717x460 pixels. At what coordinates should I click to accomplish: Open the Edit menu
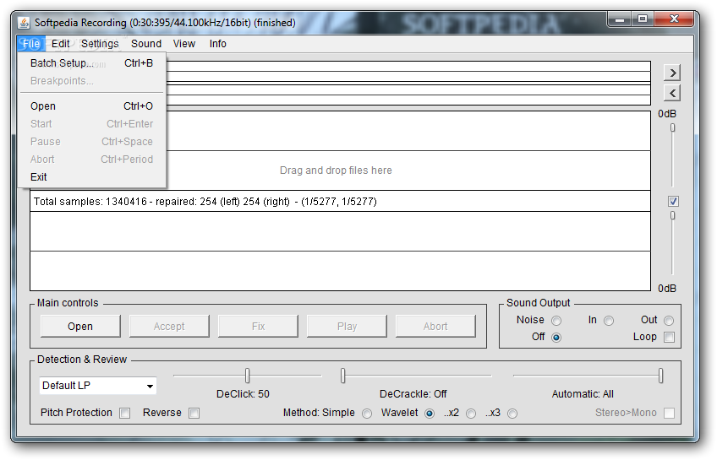[x=60, y=44]
